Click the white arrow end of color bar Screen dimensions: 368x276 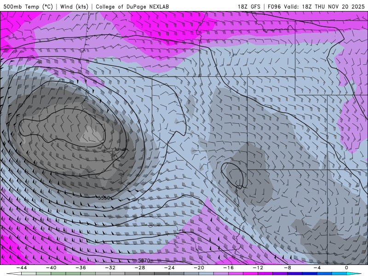[x=14, y=274]
